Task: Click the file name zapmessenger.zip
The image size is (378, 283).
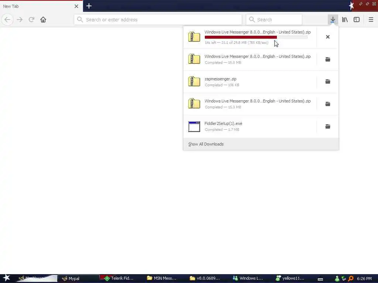Action: tap(220, 79)
